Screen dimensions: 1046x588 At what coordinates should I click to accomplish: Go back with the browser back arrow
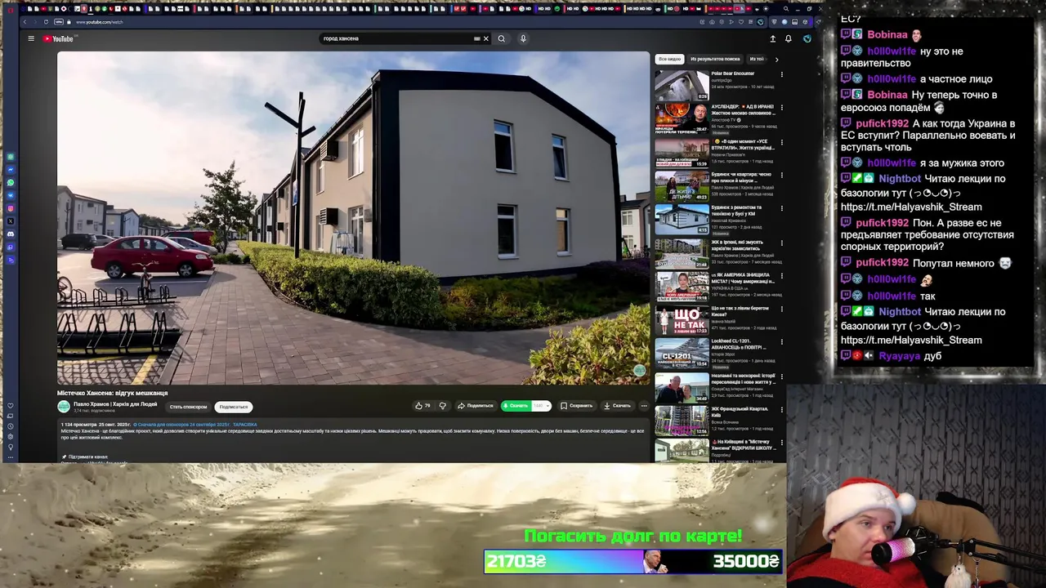pos(25,22)
